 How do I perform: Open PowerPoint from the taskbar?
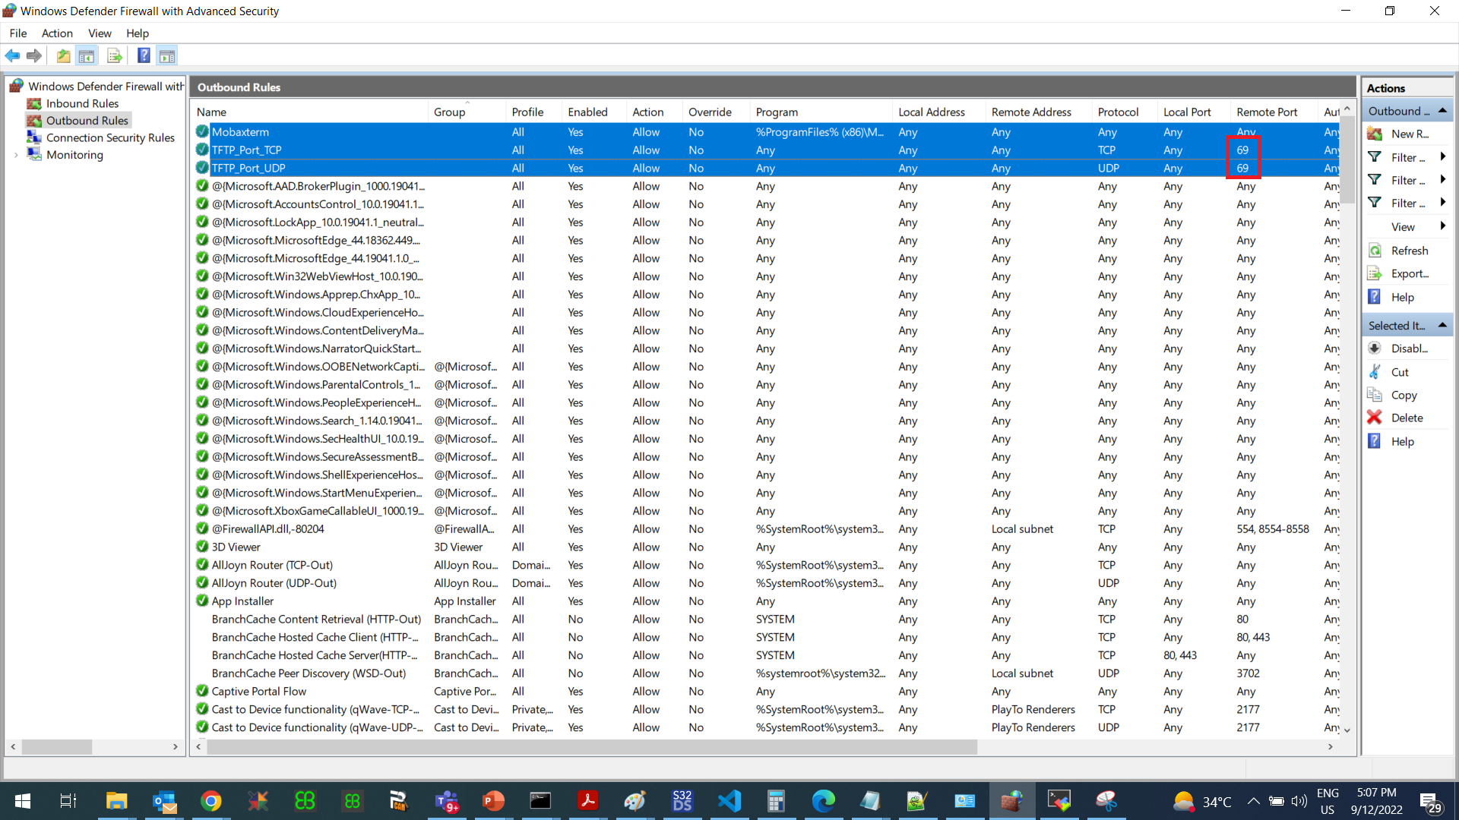(x=493, y=801)
